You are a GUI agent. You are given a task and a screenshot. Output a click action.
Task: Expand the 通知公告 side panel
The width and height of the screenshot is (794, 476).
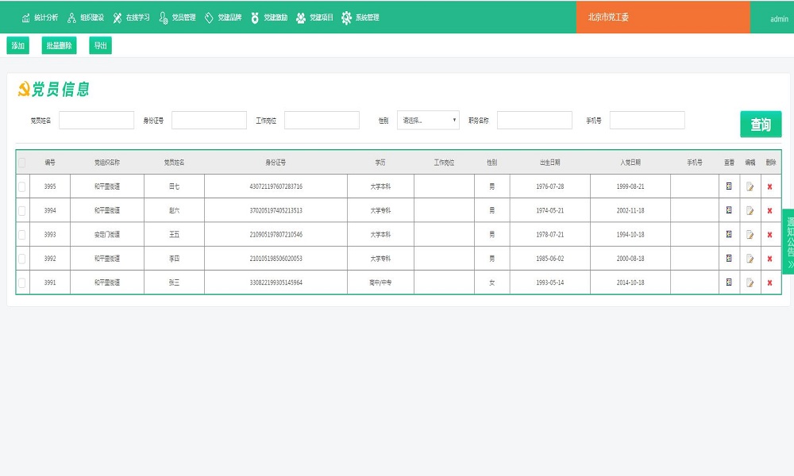788,242
